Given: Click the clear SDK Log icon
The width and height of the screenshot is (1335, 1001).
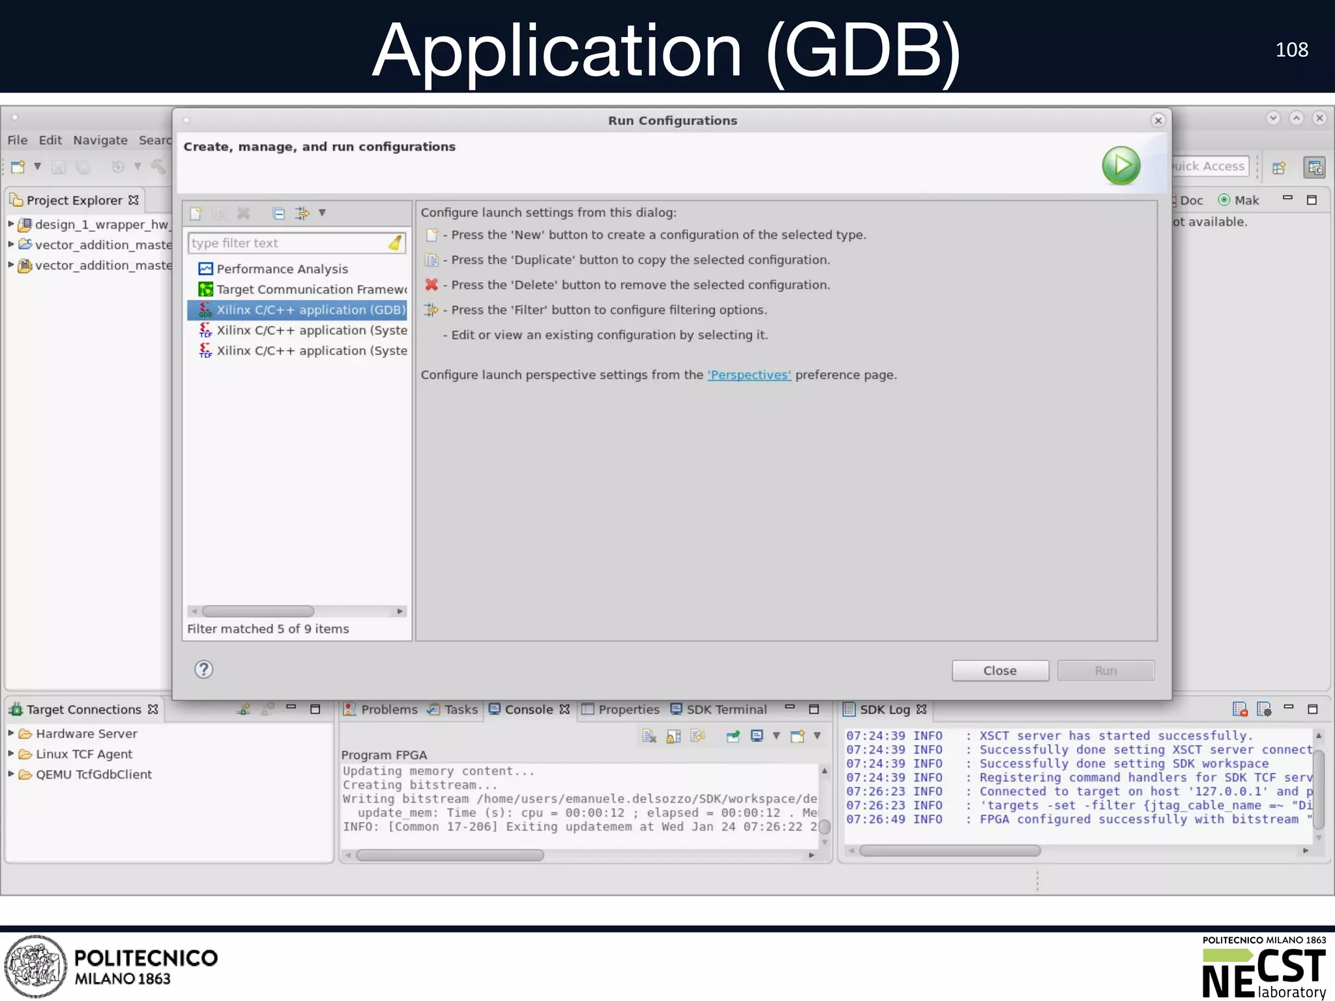Looking at the screenshot, I should (x=1240, y=709).
